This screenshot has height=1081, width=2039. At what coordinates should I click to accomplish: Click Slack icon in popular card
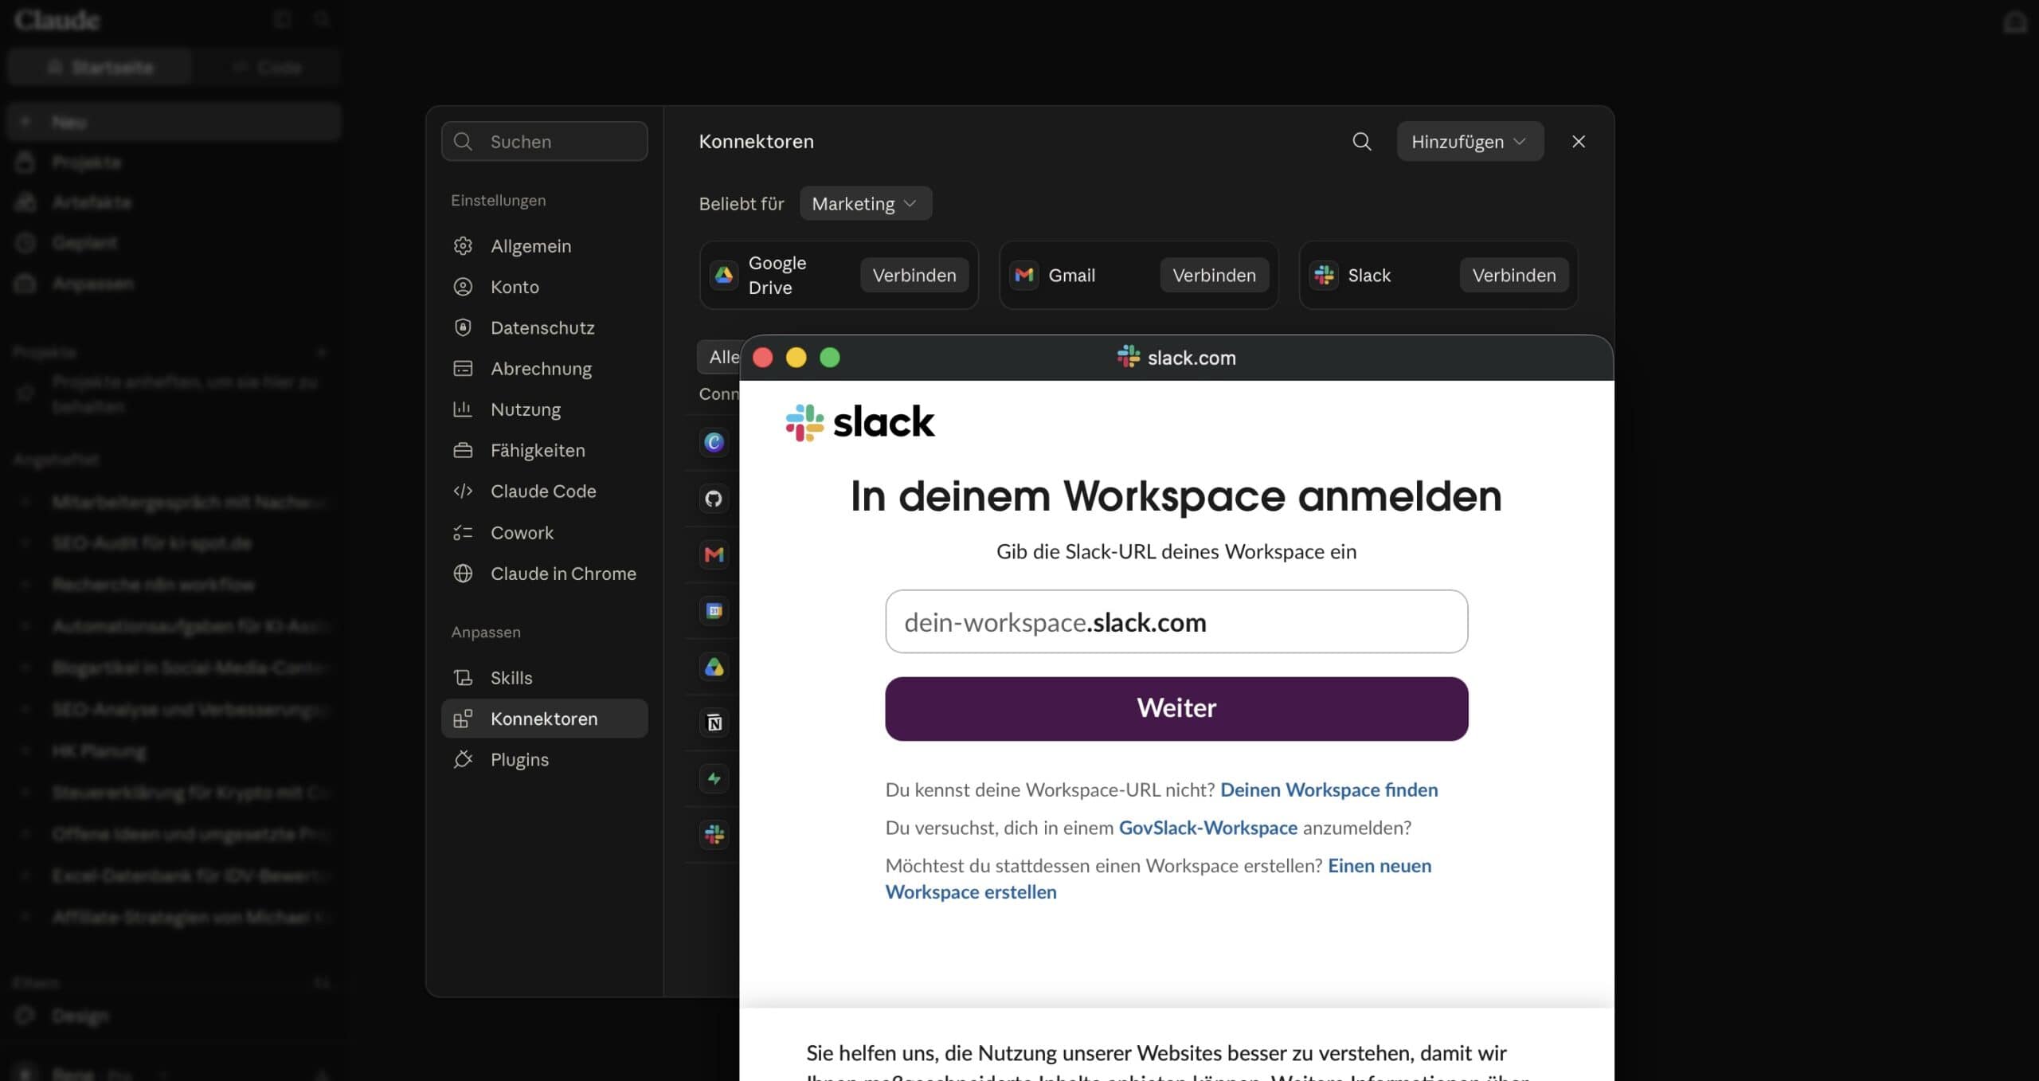(1325, 276)
